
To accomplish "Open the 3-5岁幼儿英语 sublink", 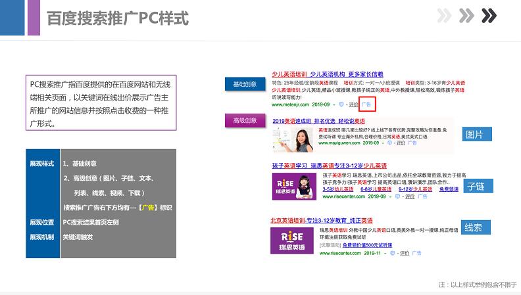I will point(336,189).
